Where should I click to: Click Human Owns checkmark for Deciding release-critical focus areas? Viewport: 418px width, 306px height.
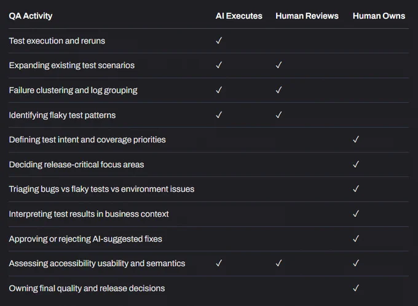click(x=356, y=165)
